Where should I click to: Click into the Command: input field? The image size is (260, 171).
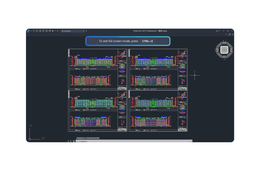click(134, 141)
